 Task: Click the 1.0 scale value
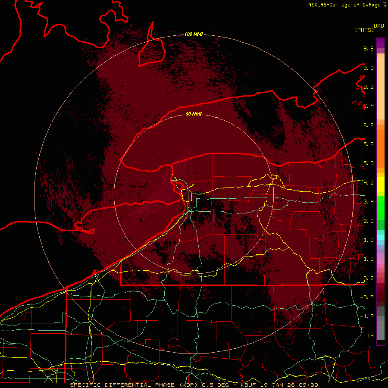[369, 259]
